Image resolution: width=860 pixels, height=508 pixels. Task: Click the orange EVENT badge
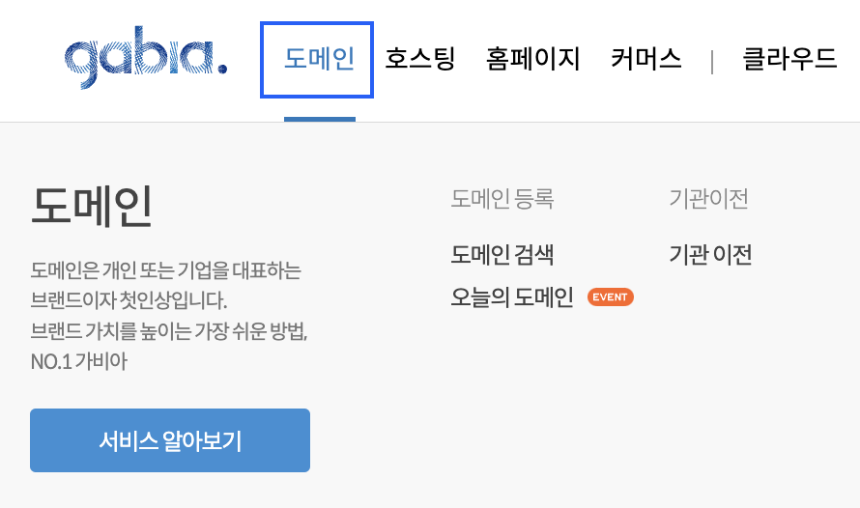point(611,297)
